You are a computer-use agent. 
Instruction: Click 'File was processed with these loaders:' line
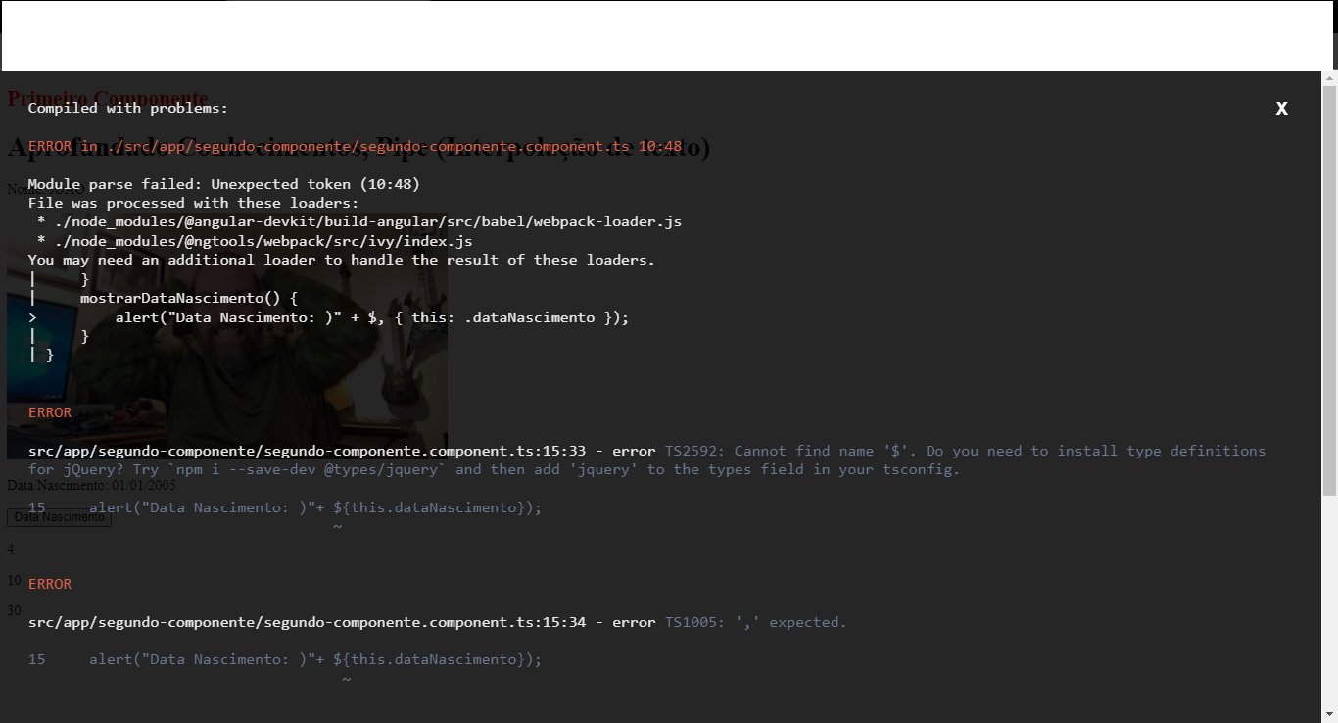[x=193, y=203]
